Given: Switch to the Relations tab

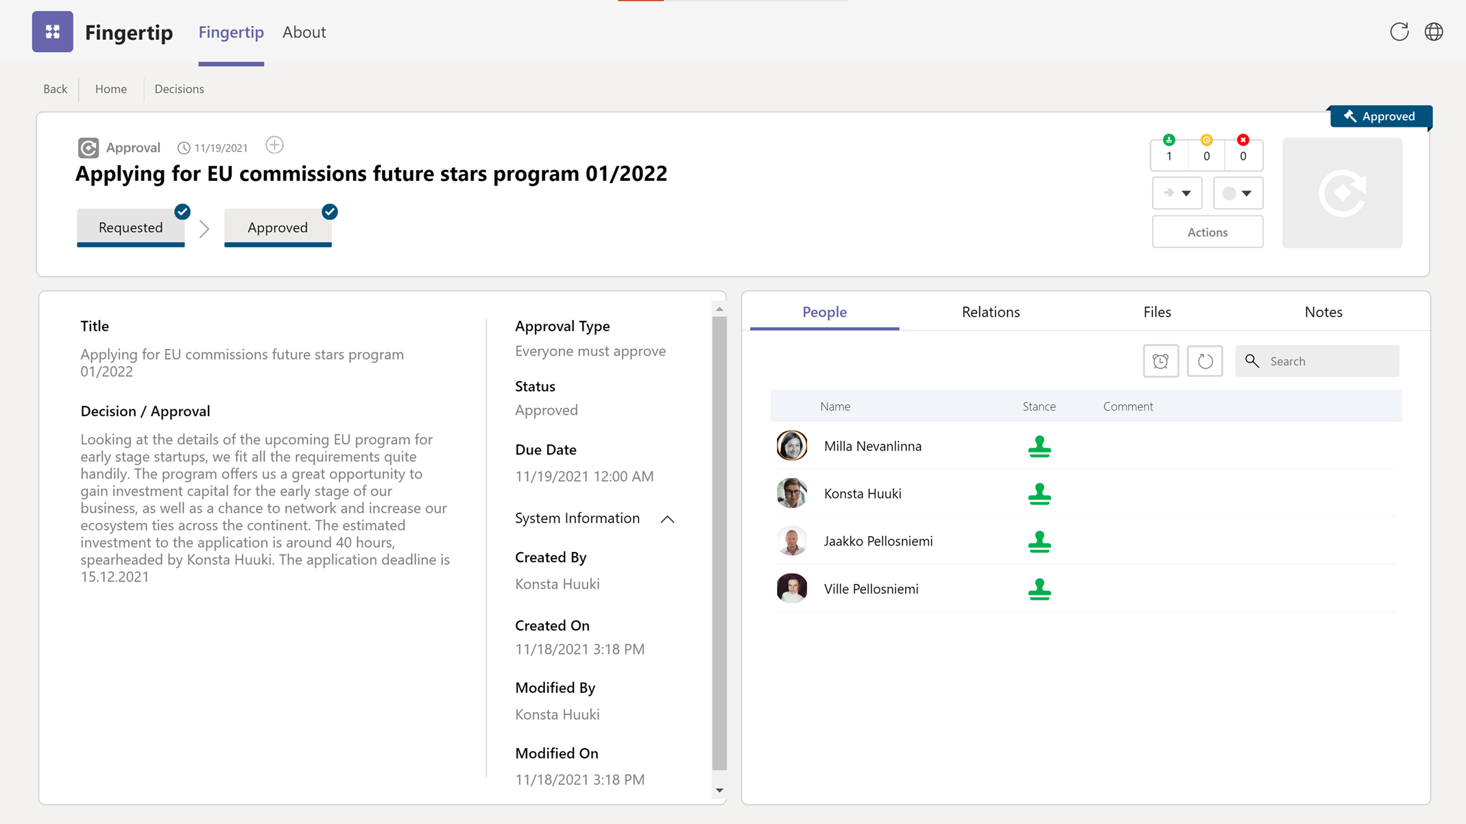Looking at the screenshot, I should [x=991, y=312].
